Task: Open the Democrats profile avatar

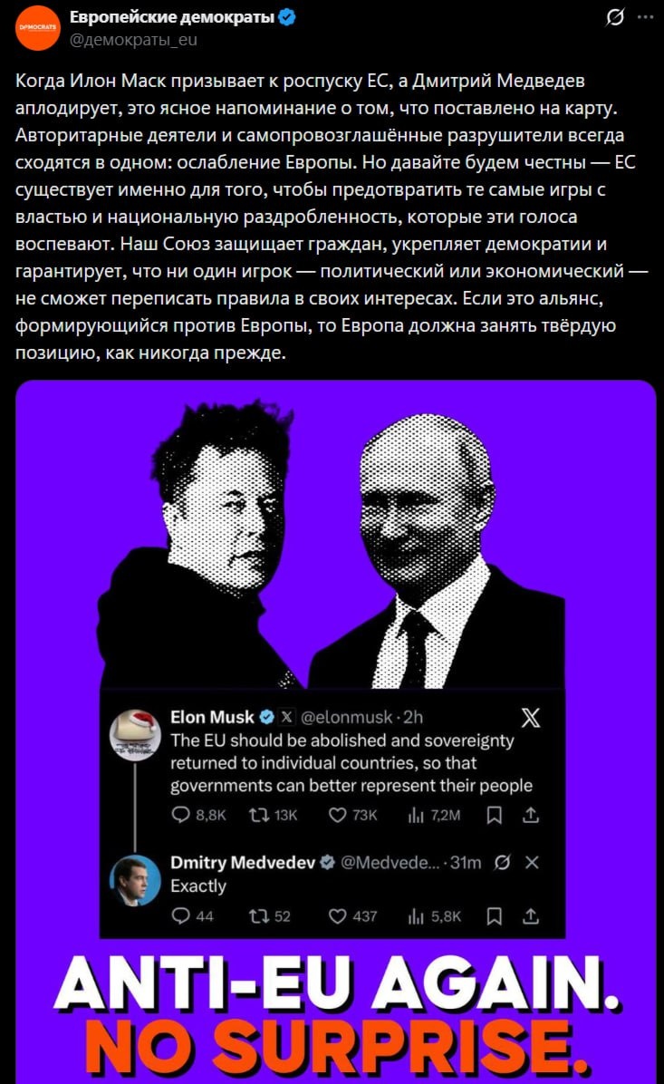Action: (38, 27)
